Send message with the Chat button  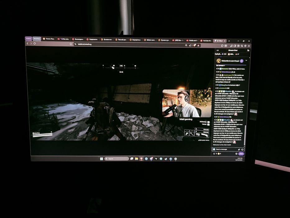click(241, 154)
